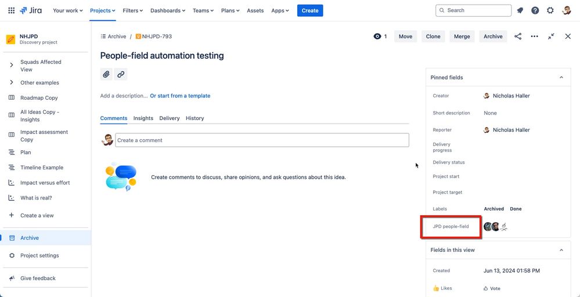Click the watch eye icon

tap(377, 36)
